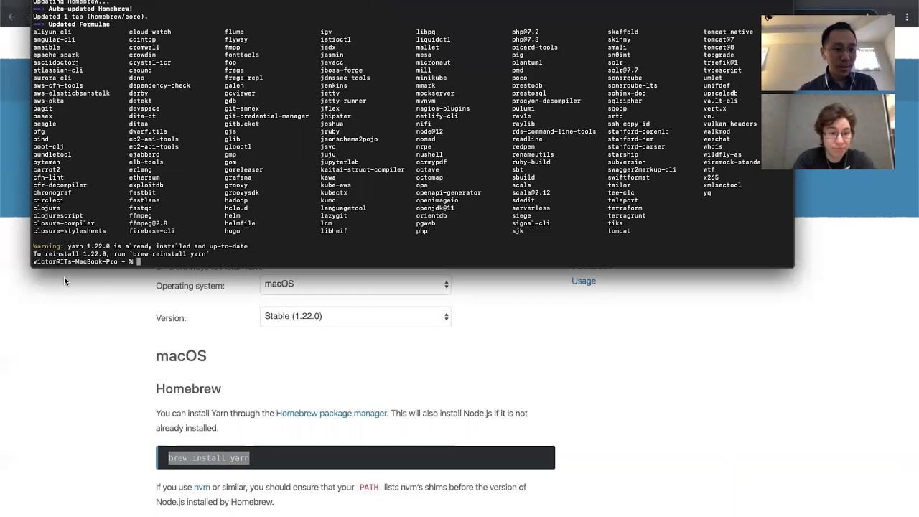Click the brew install yarn code block
Image resolution: width=919 pixels, height=517 pixels.
(x=355, y=457)
